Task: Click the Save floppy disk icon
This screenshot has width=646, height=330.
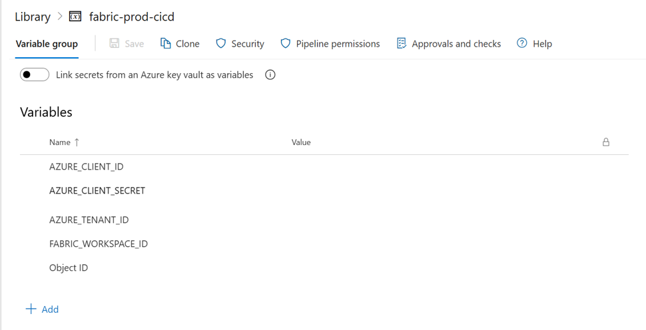Action: click(x=114, y=43)
